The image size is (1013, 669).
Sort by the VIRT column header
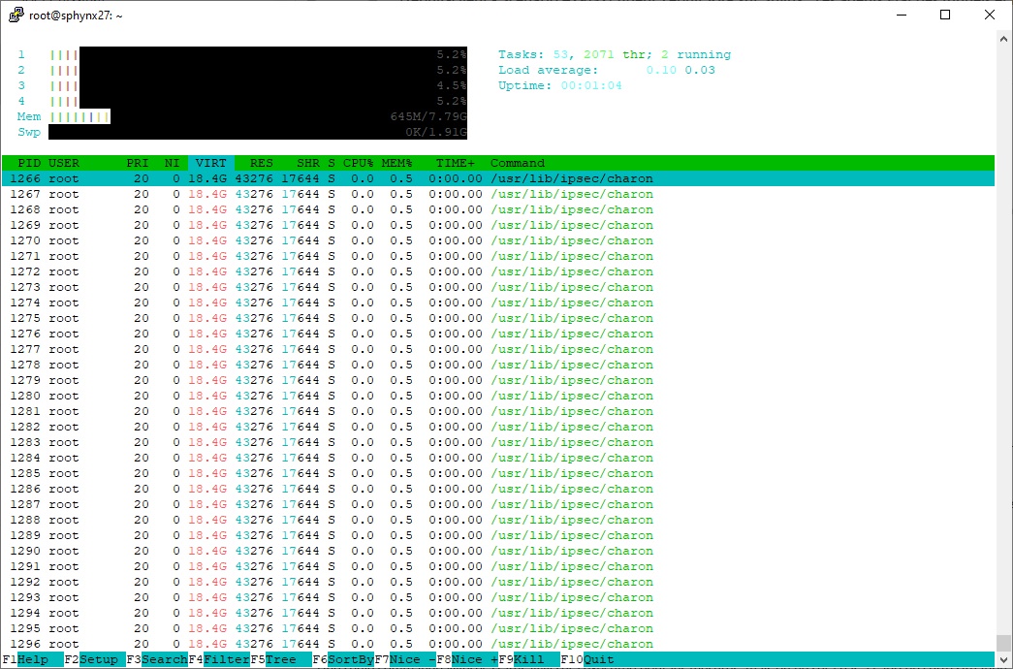[x=210, y=163]
